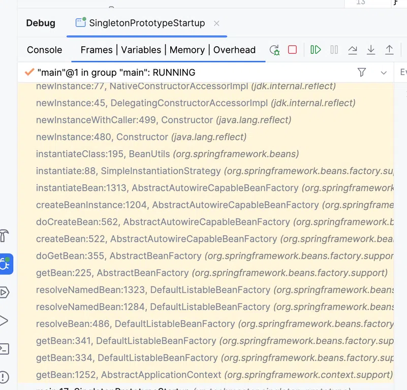
Task: Select the doCreateBean:562 stack frame
Action: coord(163,222)
